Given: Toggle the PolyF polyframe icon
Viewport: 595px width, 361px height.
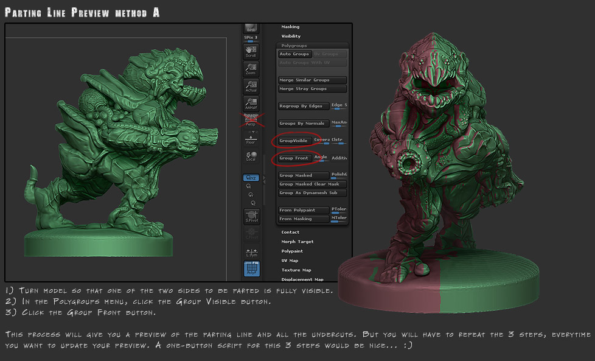Looking at the screenshot, I should coord(252,268).
